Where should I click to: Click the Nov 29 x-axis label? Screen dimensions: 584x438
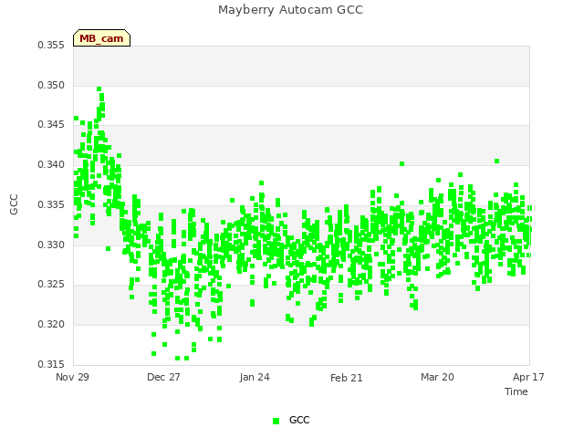(72, 377)
